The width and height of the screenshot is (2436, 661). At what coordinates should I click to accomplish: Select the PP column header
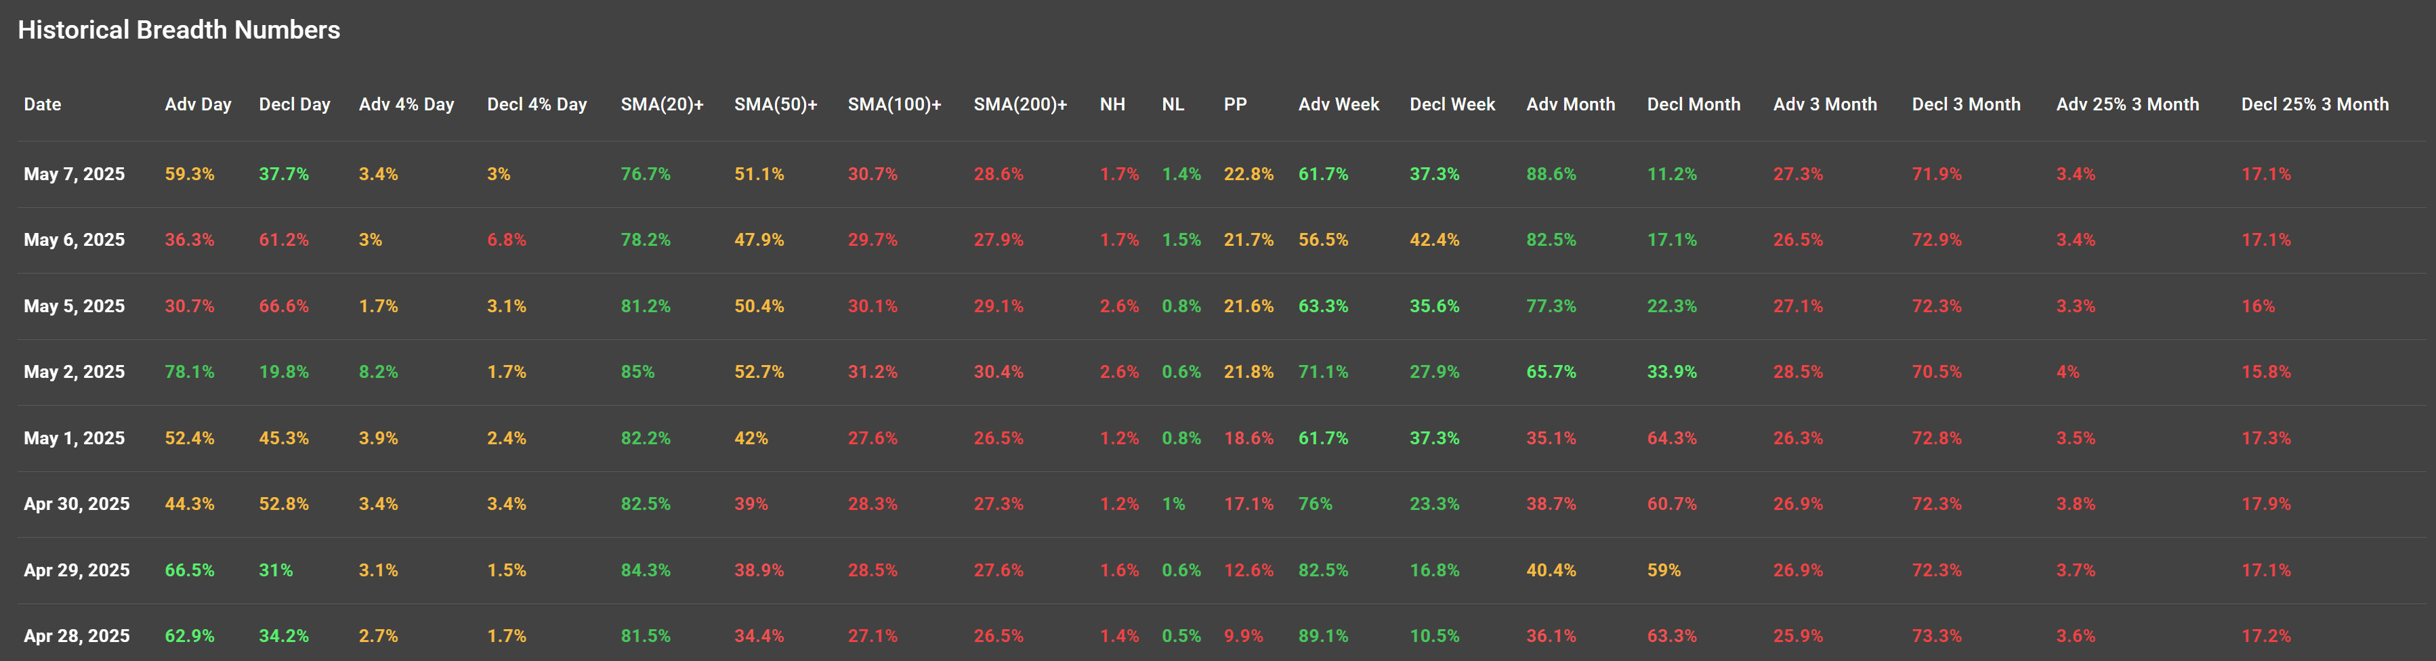(1235, 104)
